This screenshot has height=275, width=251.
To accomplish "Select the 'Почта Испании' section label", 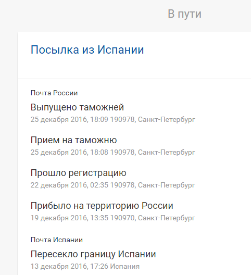I will tap(57, 240).
